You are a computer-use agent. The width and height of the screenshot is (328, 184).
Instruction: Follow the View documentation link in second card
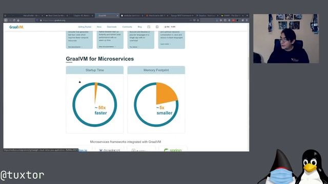point(107,47)
